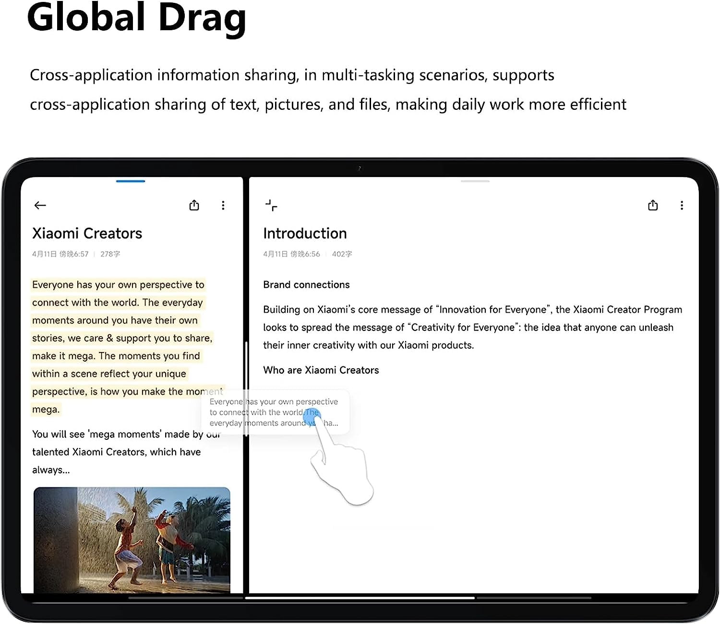Tap the '278字' word count label
Viewport: 720px width, 624px height.
[x=110, y=254]
